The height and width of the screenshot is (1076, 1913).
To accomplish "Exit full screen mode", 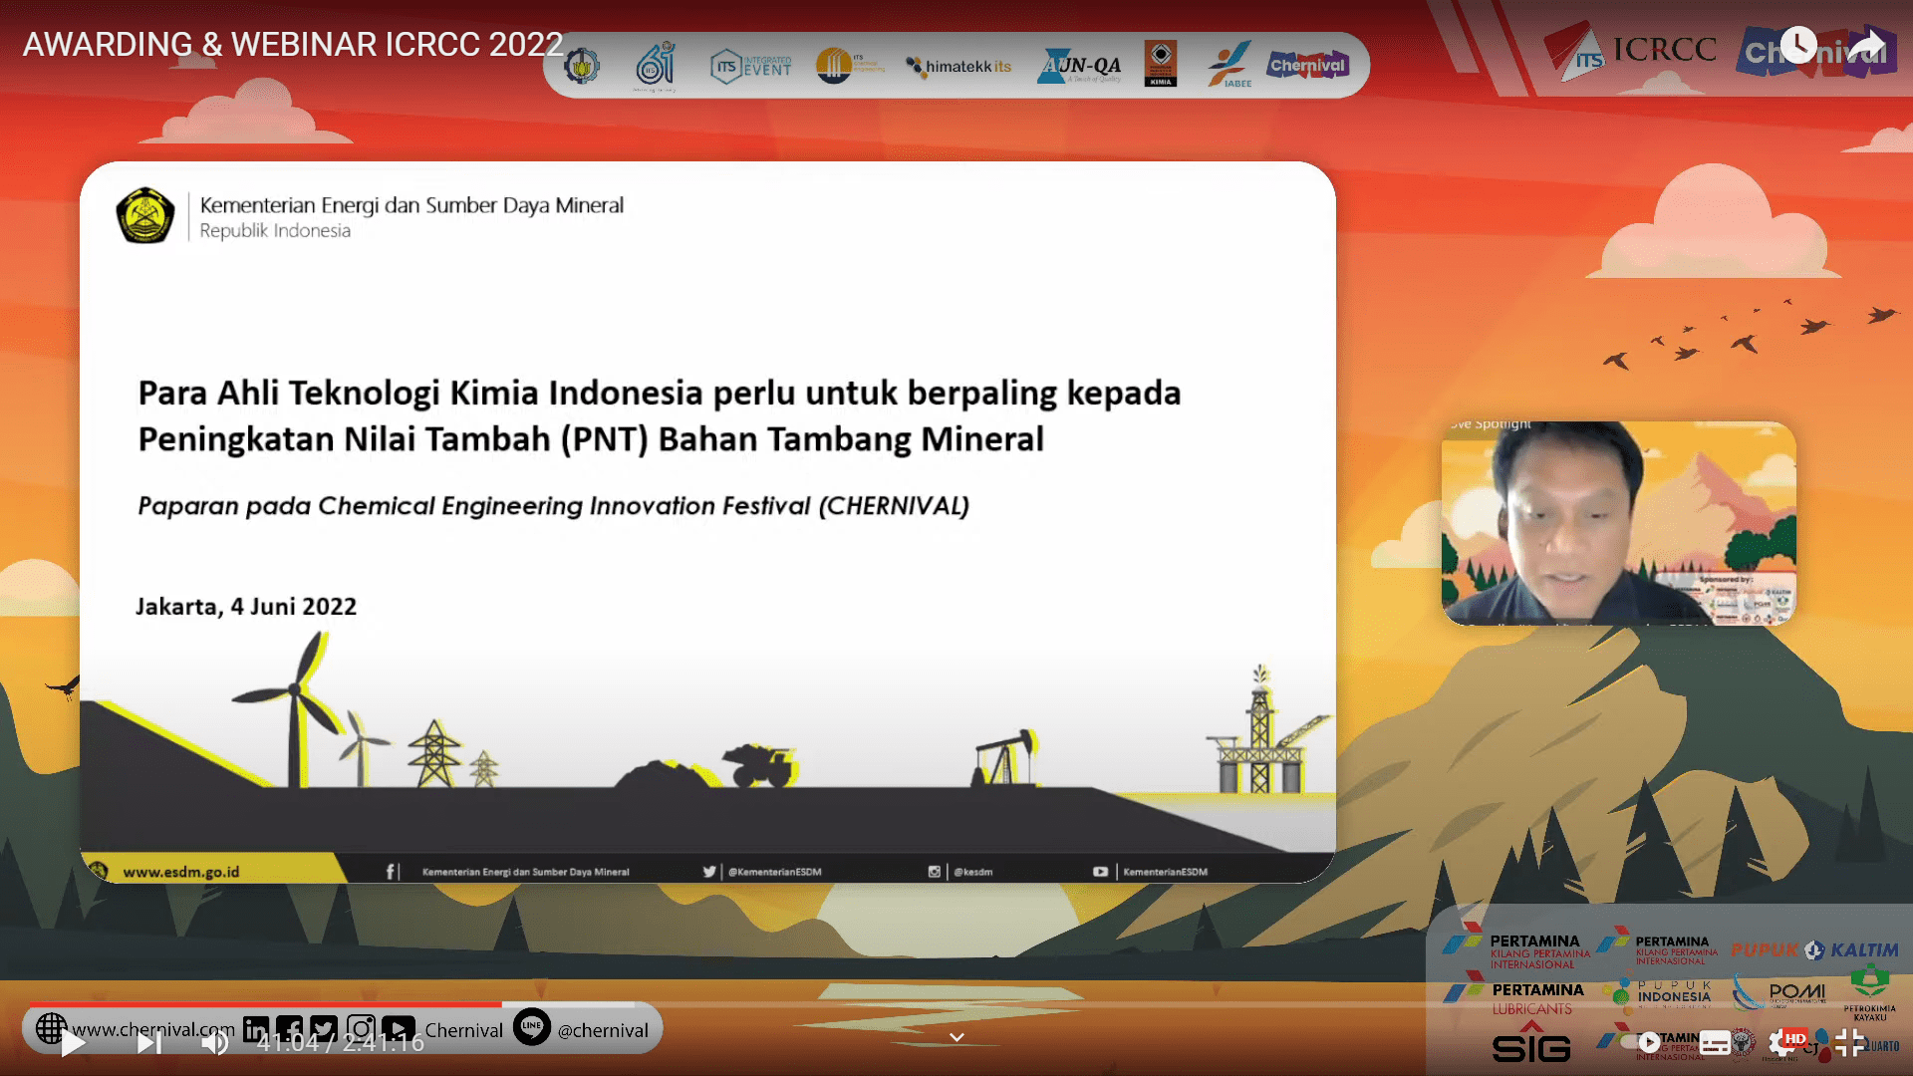I will pos(1849,1042).
